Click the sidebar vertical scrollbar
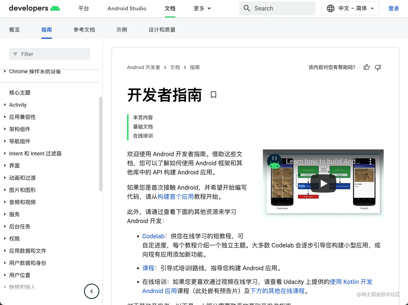The height and width of the screenshot is (305, 408). coord(101,144)
